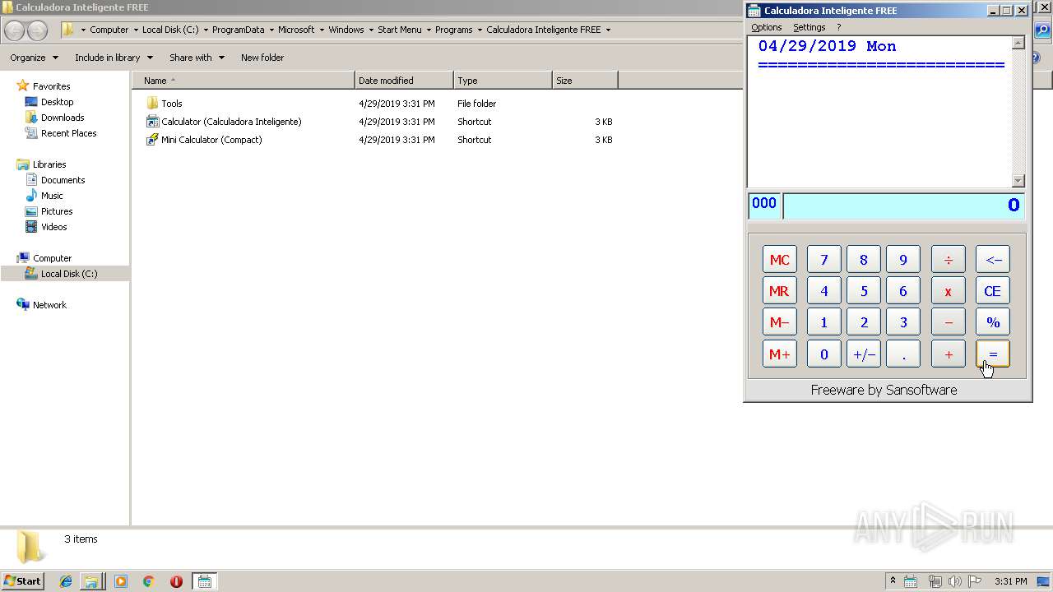
Task: Tap digit 4 on calculator keypad
Action: point(823,291)
